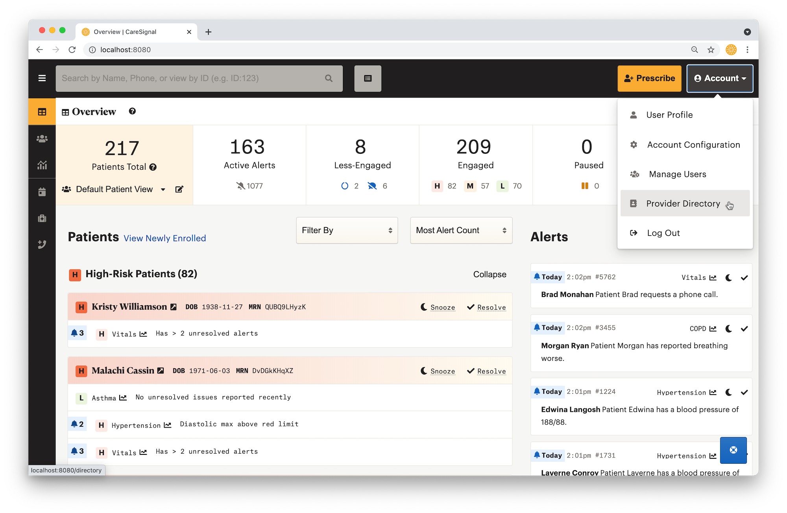Snooze alert #5762 with moon icon

(x=728, y=278)
